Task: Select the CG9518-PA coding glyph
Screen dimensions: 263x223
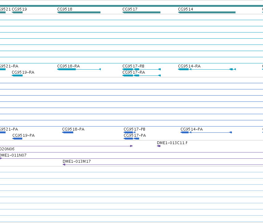Action: pos(68,132)
